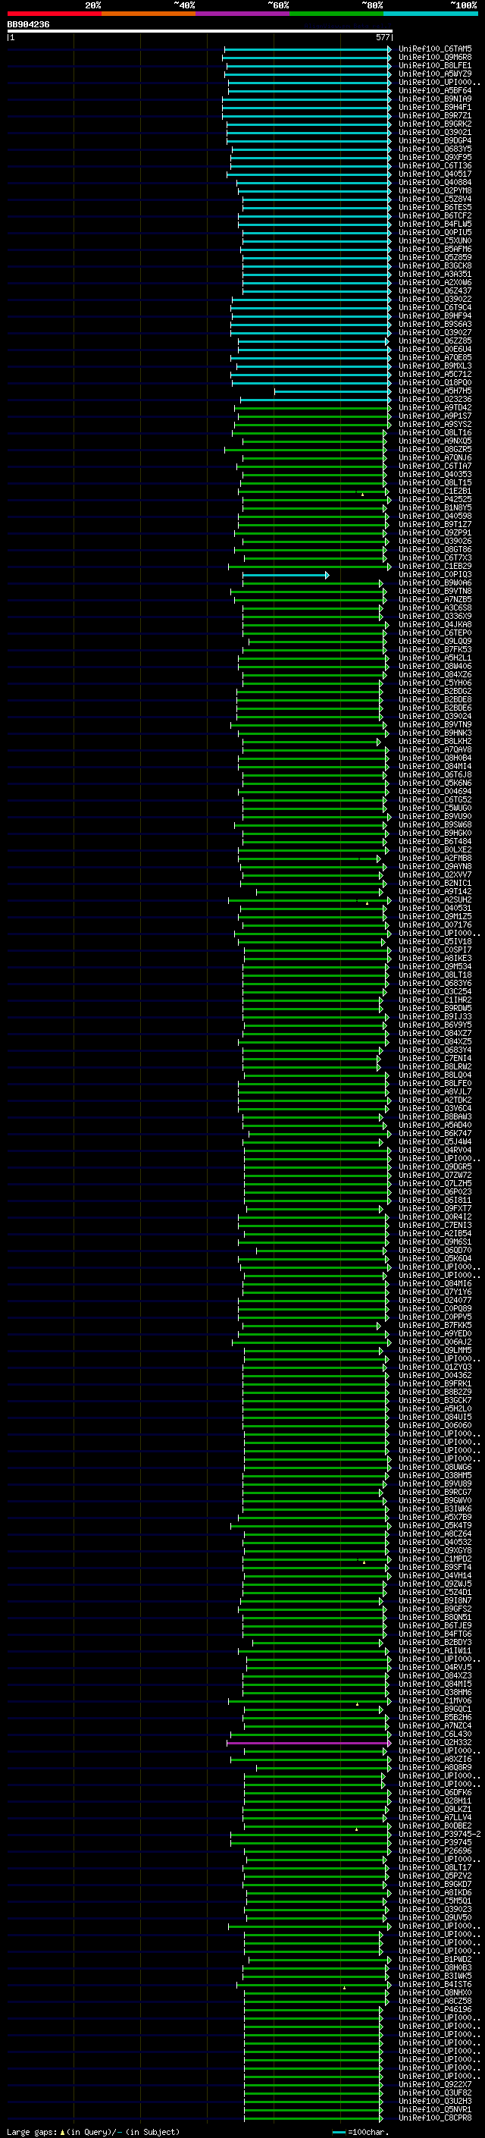Select the UniRef100_Q40884 label

click(435, 183)
